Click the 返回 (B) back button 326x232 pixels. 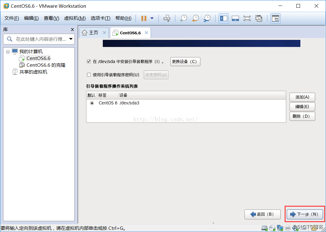263,214
